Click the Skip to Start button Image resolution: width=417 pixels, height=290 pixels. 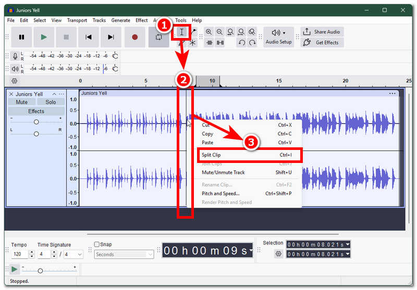tap(89, 37)
